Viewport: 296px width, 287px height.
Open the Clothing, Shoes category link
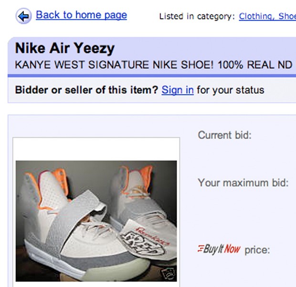(267, 16)
